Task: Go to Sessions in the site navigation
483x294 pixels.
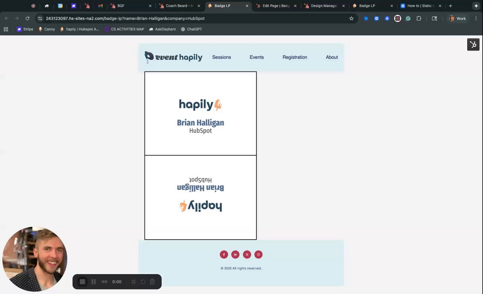Action: pos(222,57)
